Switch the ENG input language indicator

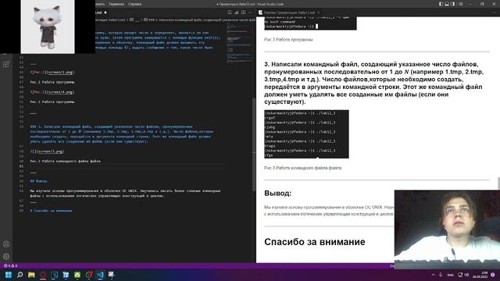pos(450,275)
